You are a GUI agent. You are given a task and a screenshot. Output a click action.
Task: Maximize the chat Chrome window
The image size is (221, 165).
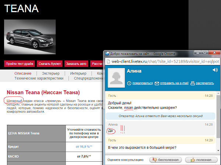click(205, 53)
